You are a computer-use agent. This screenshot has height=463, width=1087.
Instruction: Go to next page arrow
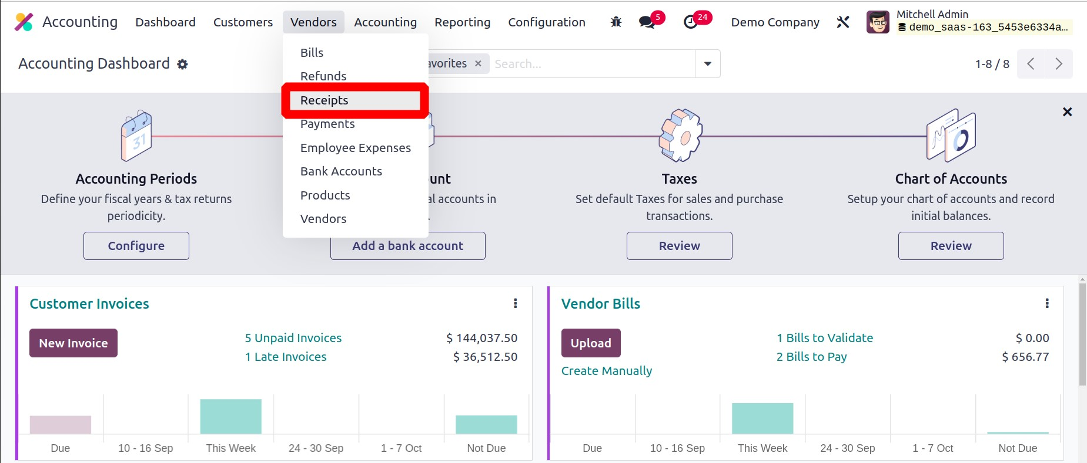(x=1058, y=64)
